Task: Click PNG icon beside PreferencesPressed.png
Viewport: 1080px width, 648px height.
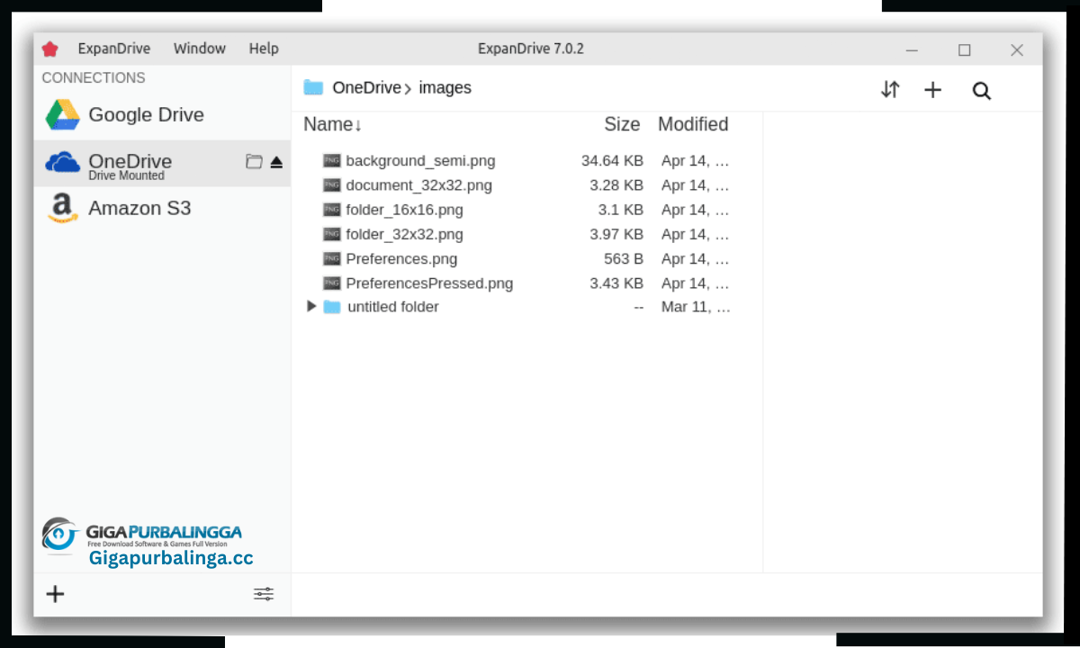Action: click(x=332, y=283)
